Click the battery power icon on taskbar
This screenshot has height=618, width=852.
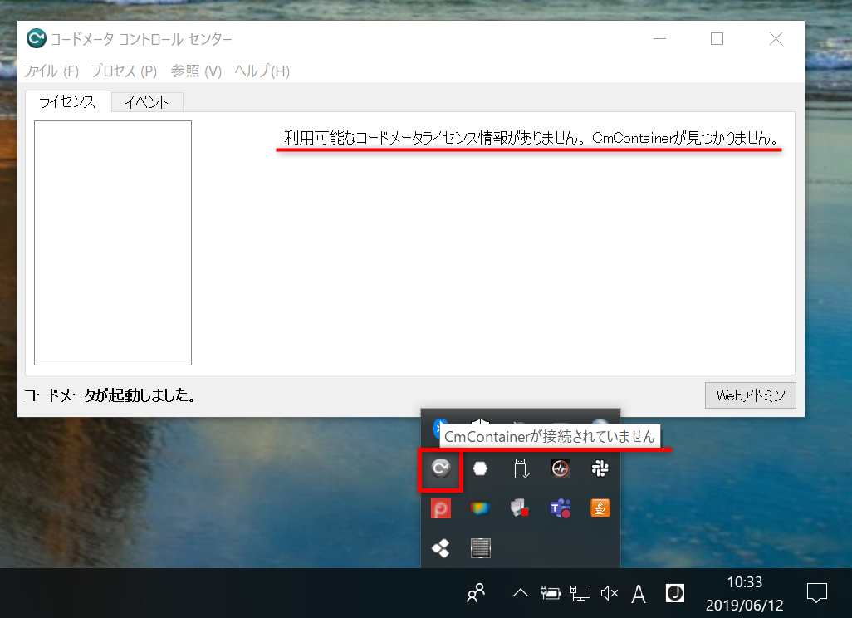pos(550,593)
